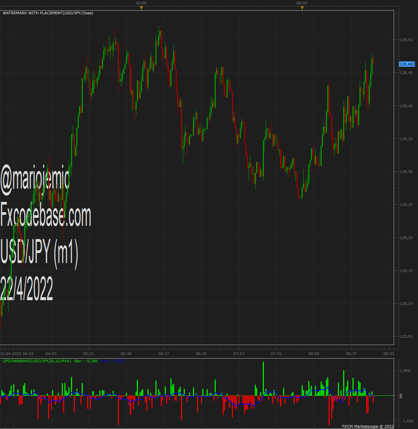
Task: Click the 128,05 price axis label
Action: (x=406, y=336)
